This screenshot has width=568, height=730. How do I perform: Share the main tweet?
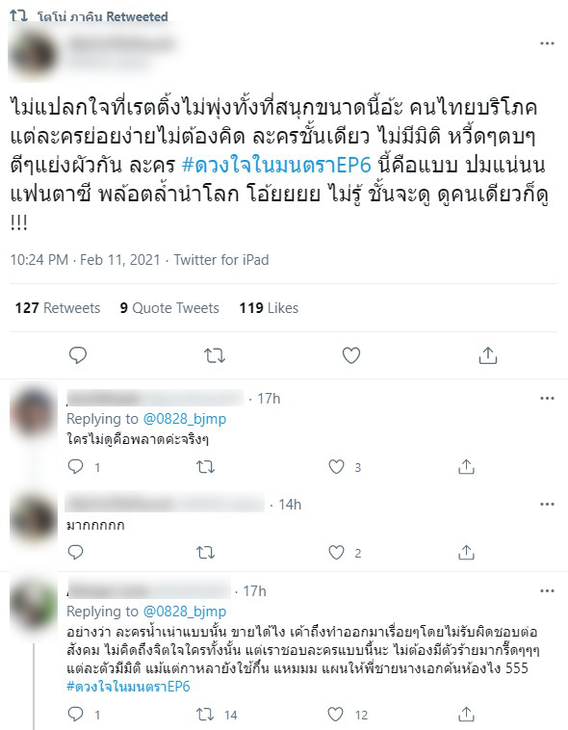(487, 355)
